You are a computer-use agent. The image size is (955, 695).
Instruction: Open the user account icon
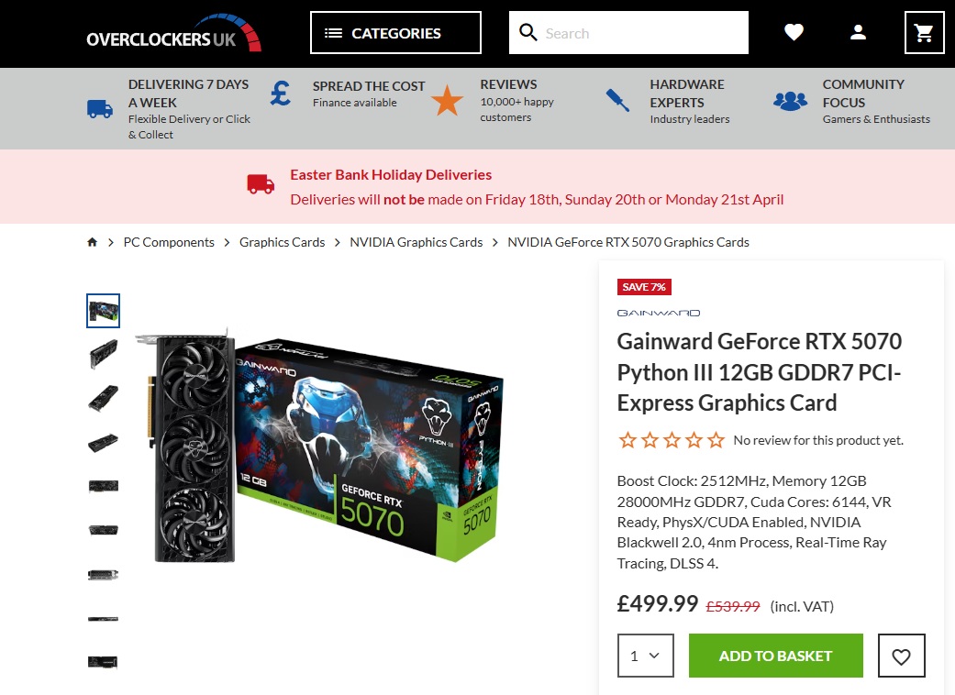coord(858,32)
